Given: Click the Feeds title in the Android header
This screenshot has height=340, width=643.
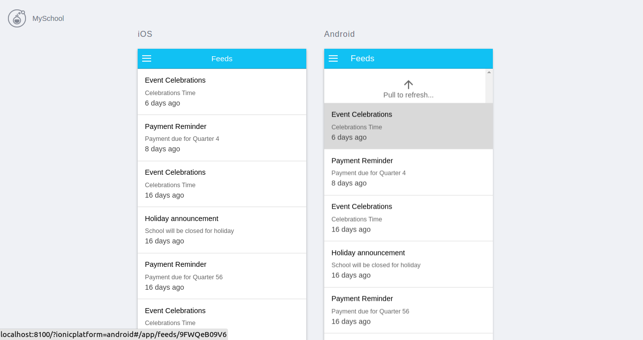Looking at the screenshot, I should pos(363,59).
